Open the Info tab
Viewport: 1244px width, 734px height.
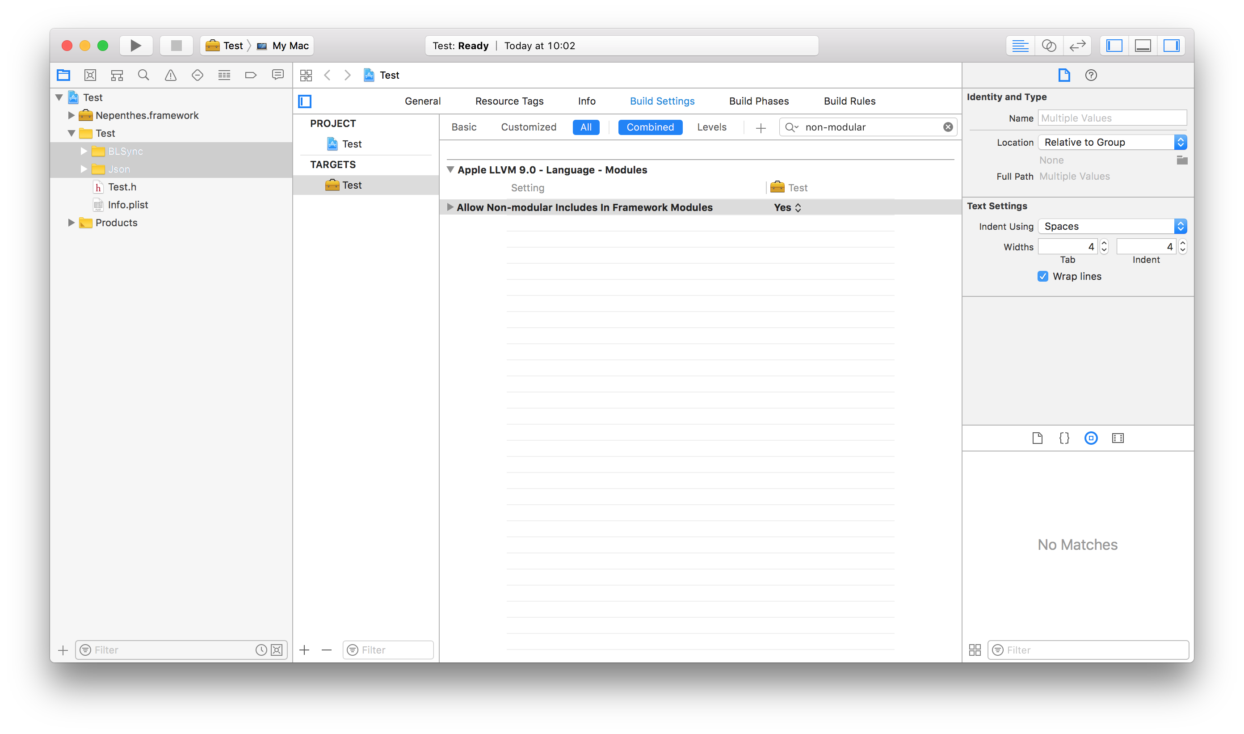click(x=587, y=101)
